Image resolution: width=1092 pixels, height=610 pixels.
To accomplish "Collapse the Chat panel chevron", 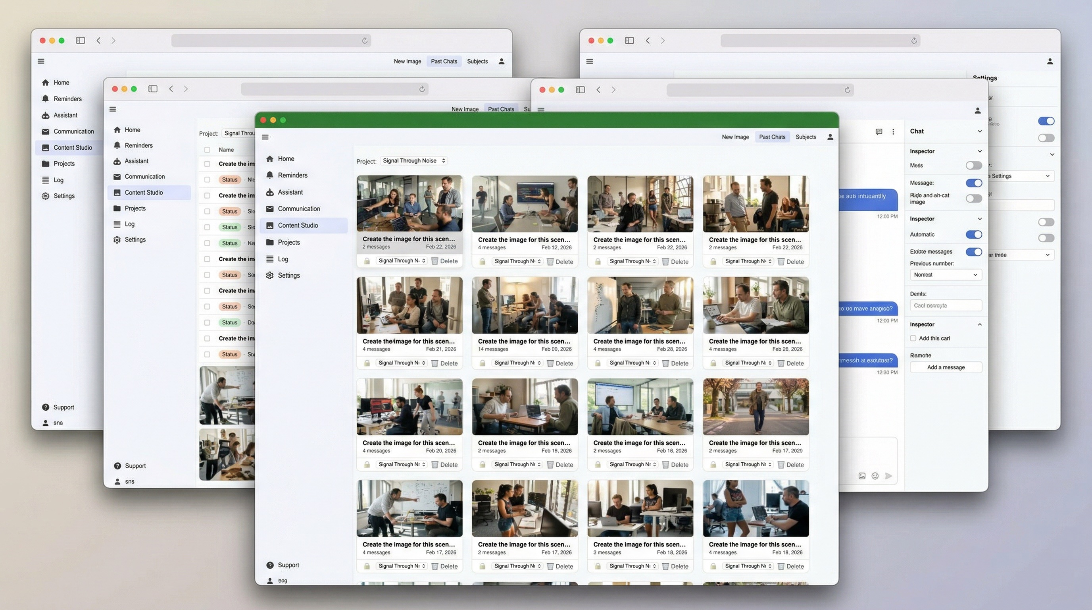I will click(980, 131).
